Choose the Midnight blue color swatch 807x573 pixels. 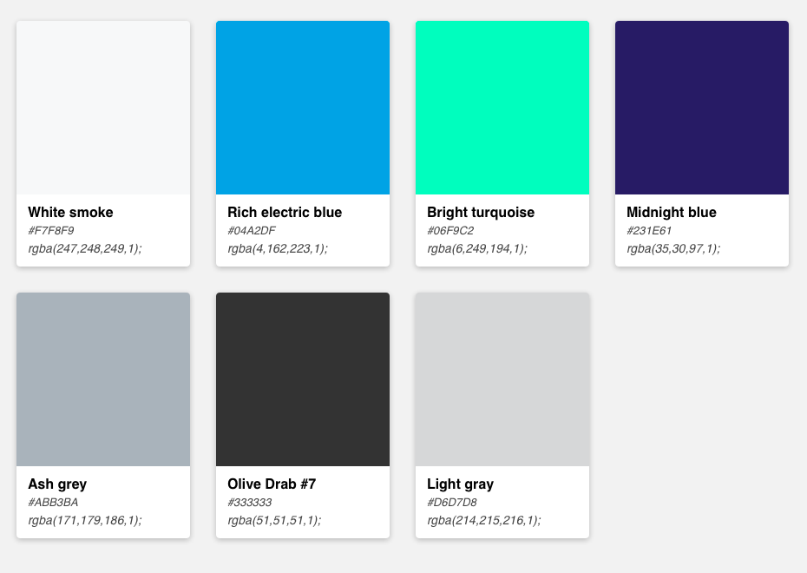tap(702, 108)
